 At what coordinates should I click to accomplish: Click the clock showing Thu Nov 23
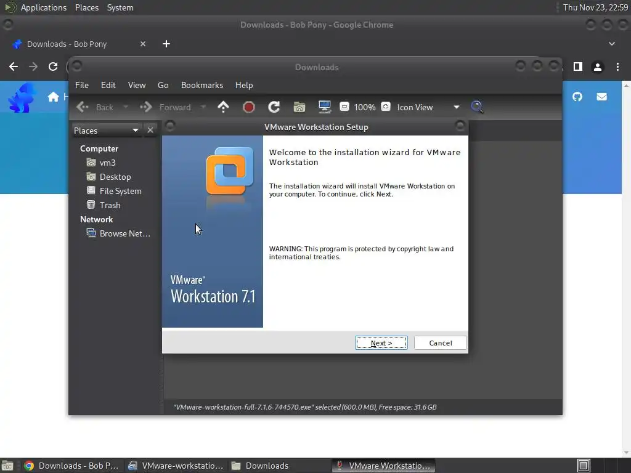pyautogui.click(x=595, y=7)
